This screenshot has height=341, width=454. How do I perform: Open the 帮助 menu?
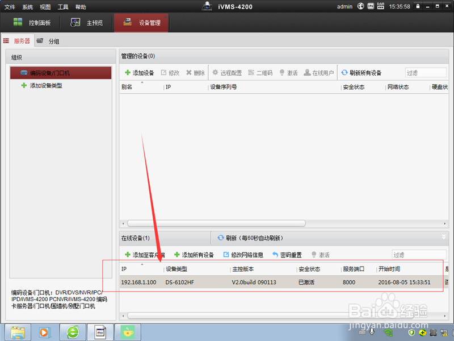pyautogui.click(x=81, y=7)
